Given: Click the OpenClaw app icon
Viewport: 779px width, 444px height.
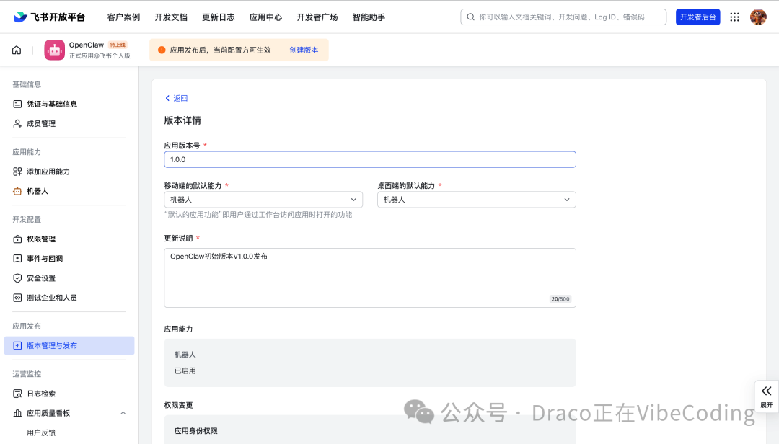Looking at the screenshot, I should (54, 50).
